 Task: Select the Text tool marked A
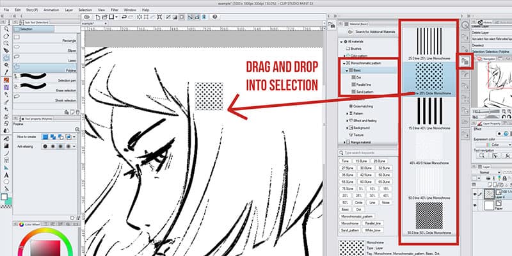[6, 175]
